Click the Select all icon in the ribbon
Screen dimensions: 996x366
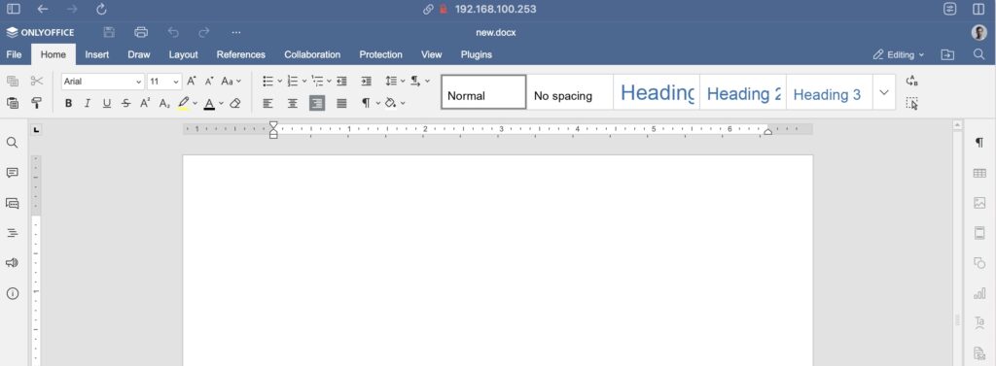[x=912, y=103]
